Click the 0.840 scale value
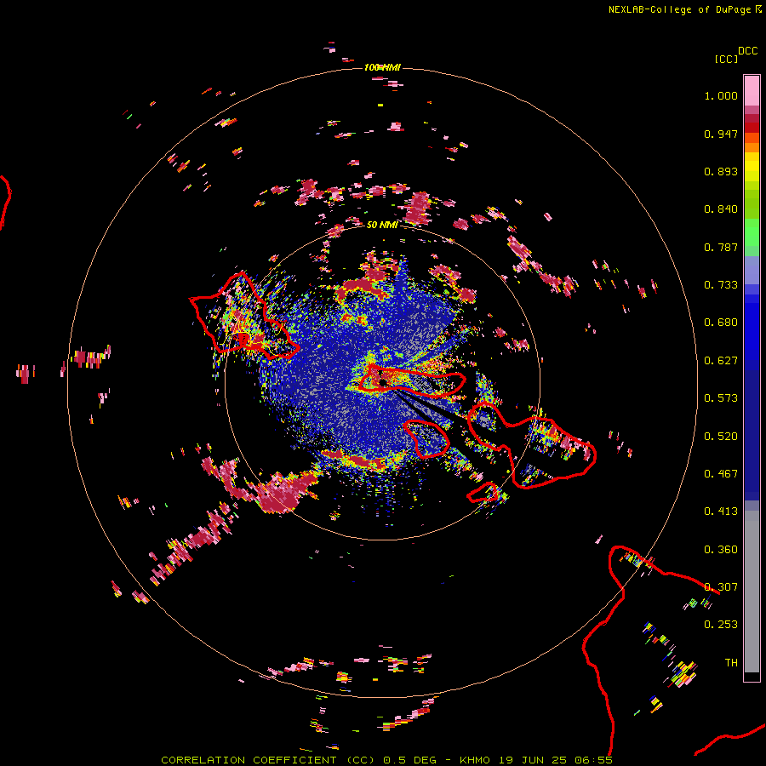Viewport: 766px width, 766px height. click(721, 209)
